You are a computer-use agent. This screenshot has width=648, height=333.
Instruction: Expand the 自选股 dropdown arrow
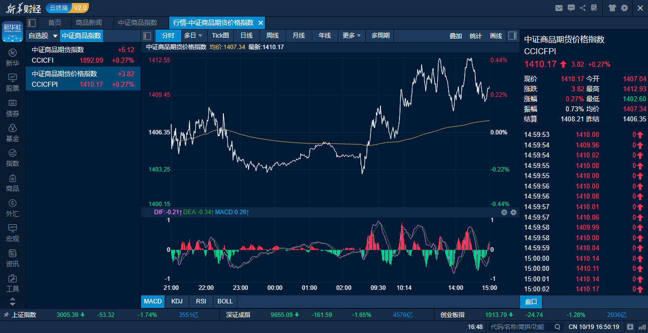tap(55, 36)
